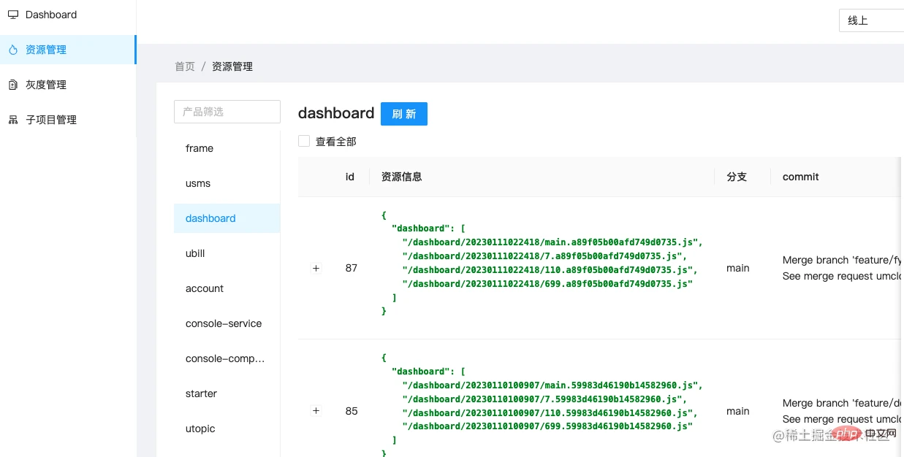Select the starter product in list
This screenshot has height=457, width=904.
[201, 393]
